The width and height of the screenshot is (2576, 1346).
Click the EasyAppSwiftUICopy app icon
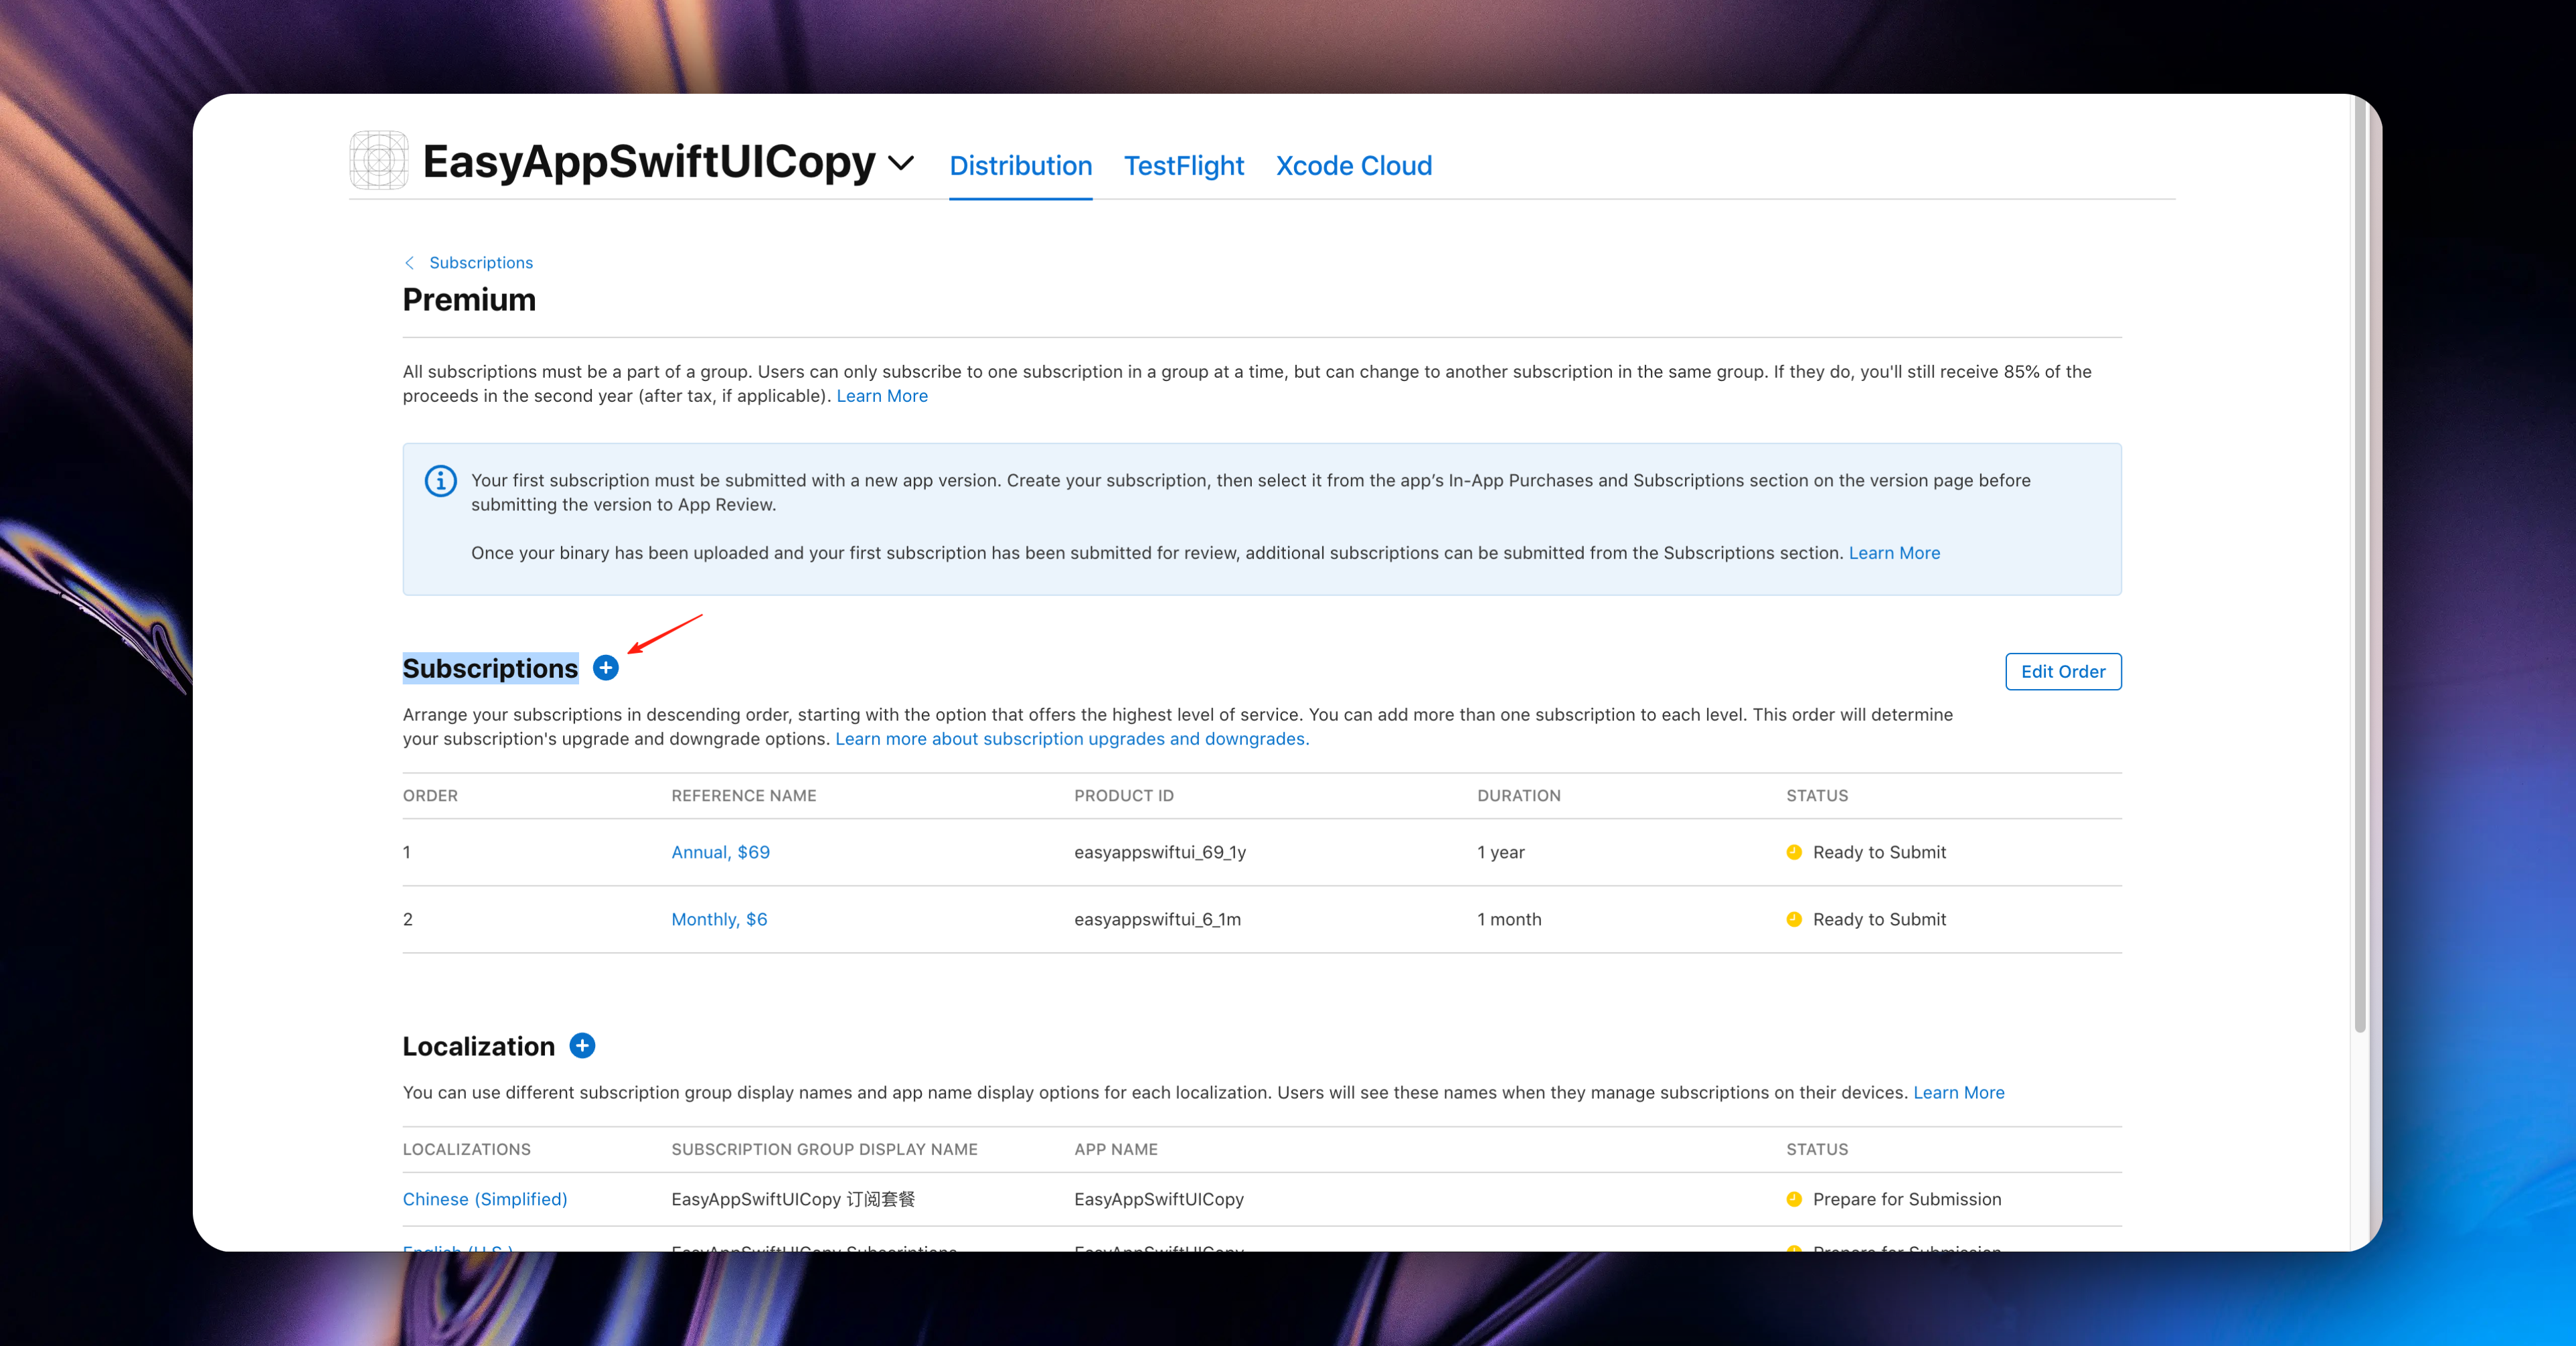coord(378,160)
